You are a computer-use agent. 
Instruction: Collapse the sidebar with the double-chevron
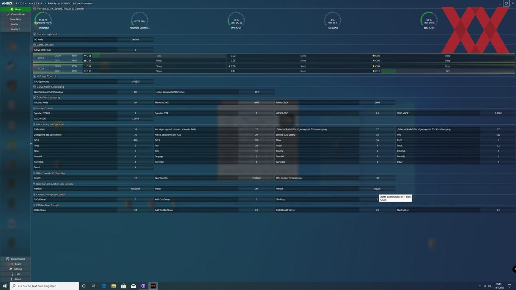pyautogui.click(x=30, y=144)
